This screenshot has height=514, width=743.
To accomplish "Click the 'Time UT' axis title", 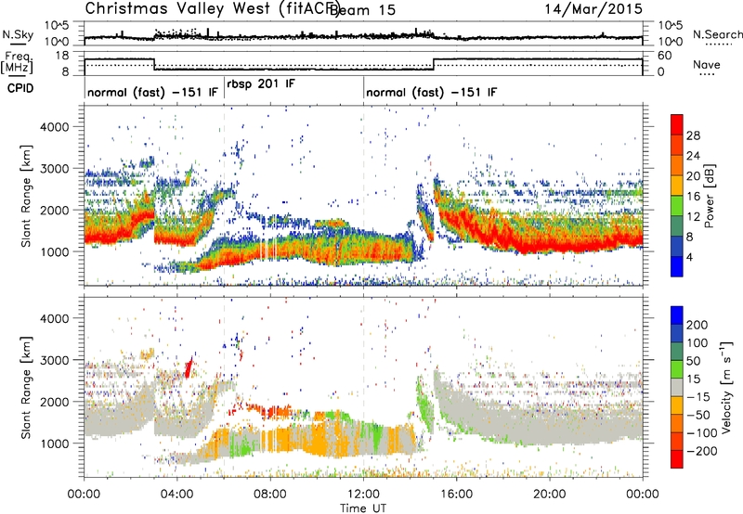I will click(363, 508).
